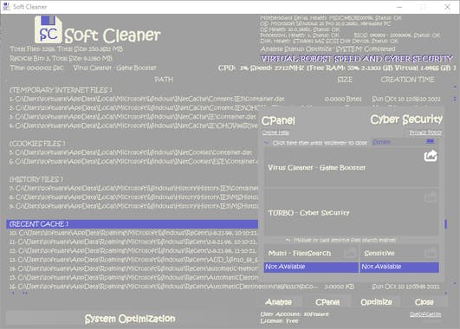Close the Soft Cleaner window
The width and height of the screenshot is (460, 329).
(447, 7)
